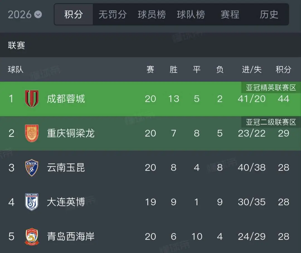The width and height of the screenshot is (301, 253).
Task: Open the 大连英博 team name
Action: point(66,202)
